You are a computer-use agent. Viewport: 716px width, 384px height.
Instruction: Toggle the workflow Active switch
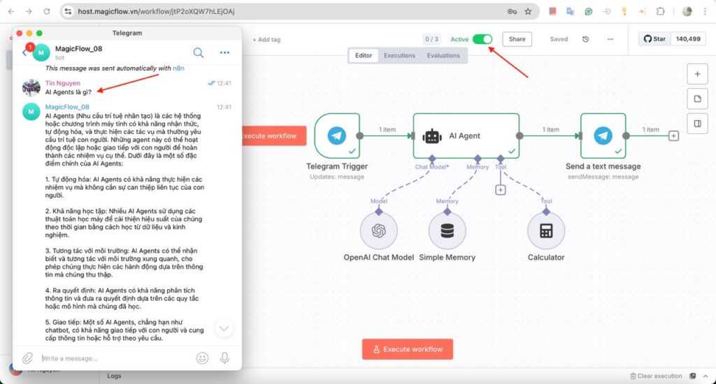click(x=482, y=39)
